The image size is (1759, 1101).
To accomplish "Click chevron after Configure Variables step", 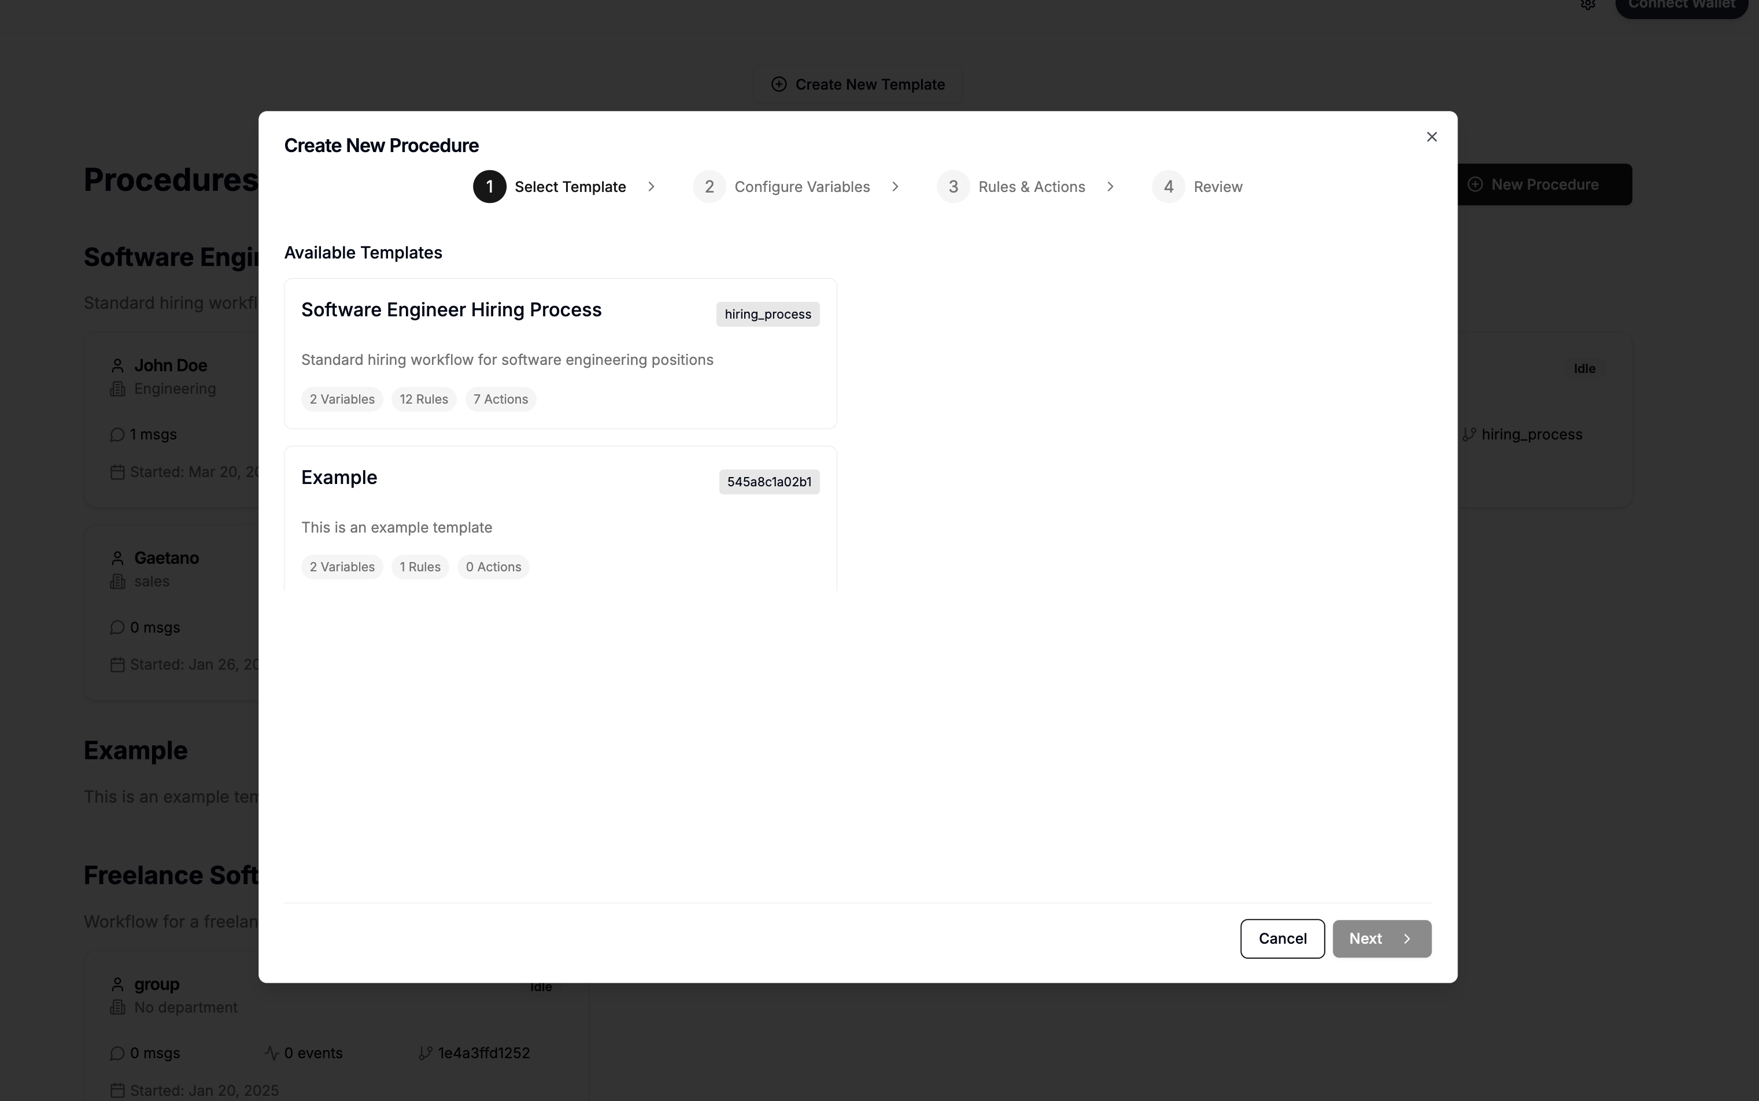I will click(x=895, y=186).
